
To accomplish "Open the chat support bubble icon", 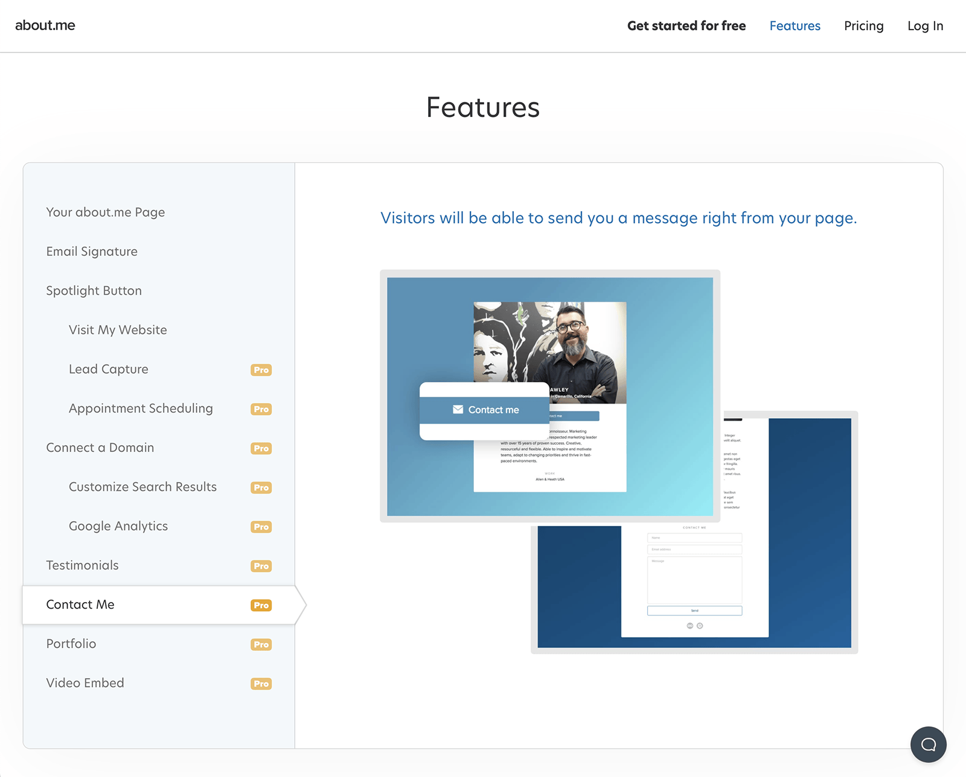I will 928,744.
